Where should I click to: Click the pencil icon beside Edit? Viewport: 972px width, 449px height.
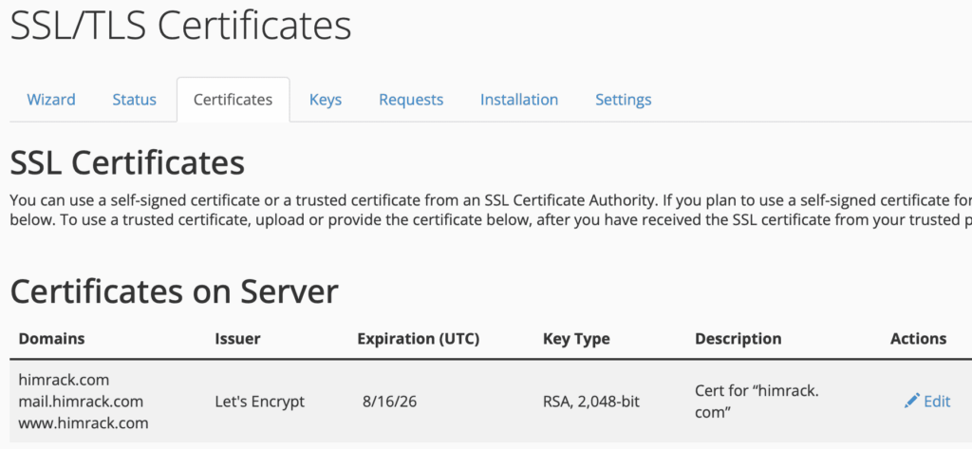[911, 402]
